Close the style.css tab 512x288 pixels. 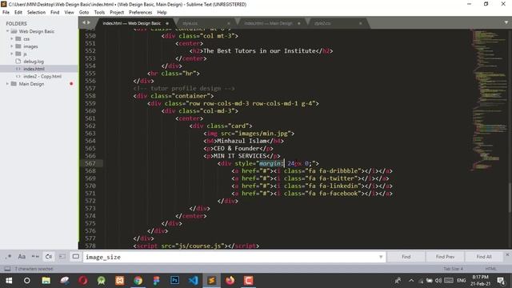tap(228, 23)
